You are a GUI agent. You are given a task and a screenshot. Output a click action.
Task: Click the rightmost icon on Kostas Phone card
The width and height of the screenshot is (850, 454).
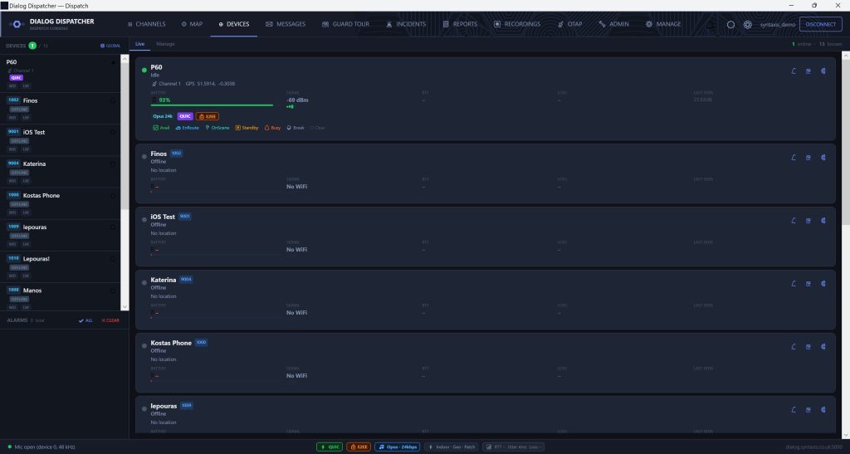823,346
